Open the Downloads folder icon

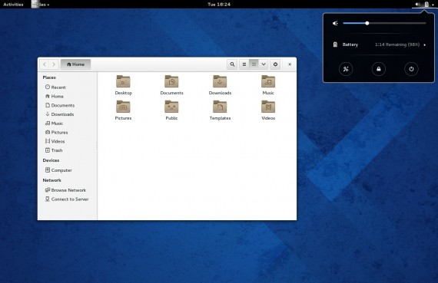click(x=220, y=81)
